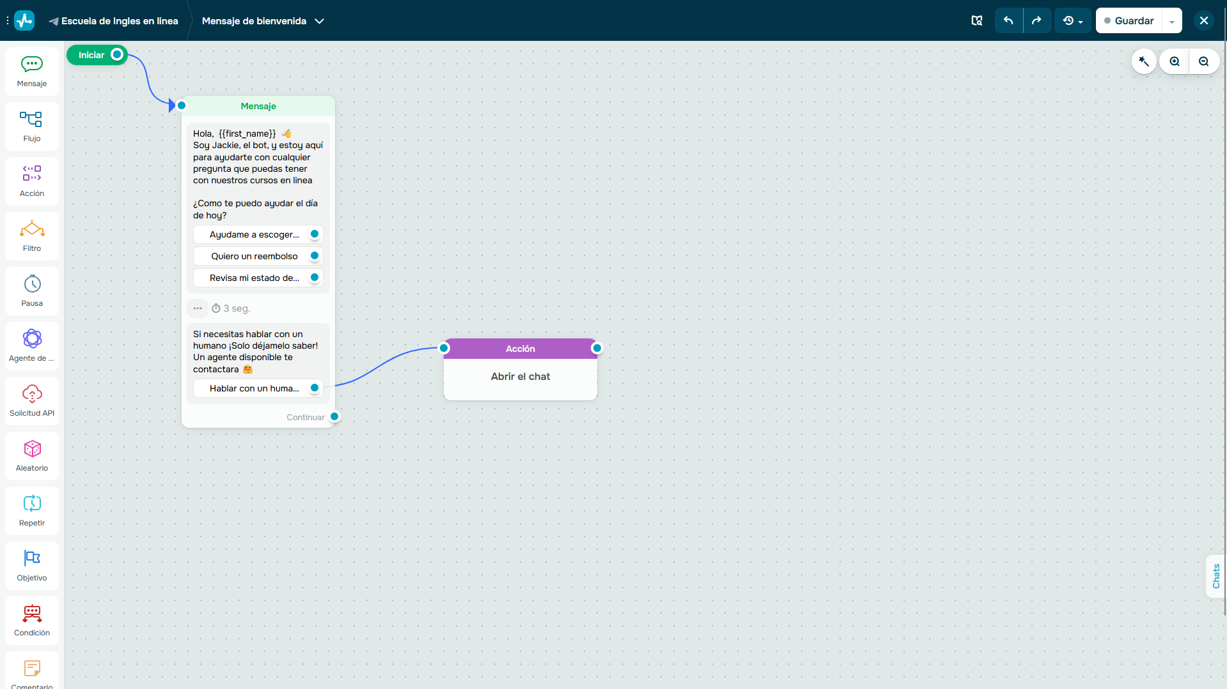Click connector dot of Ayudame a escoger

[x=315, y=234]
